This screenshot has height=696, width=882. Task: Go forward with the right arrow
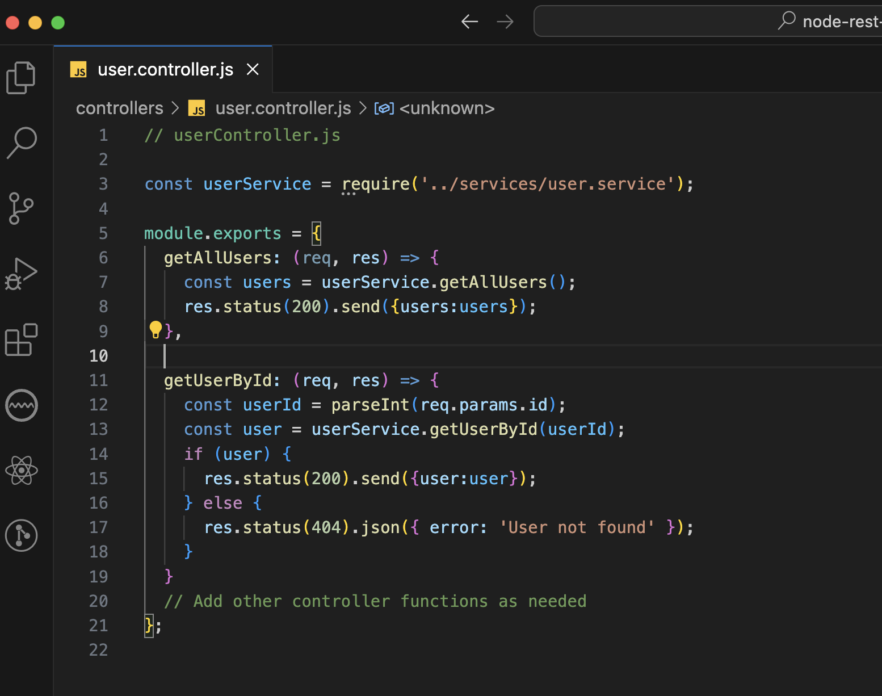click(505, 22)
